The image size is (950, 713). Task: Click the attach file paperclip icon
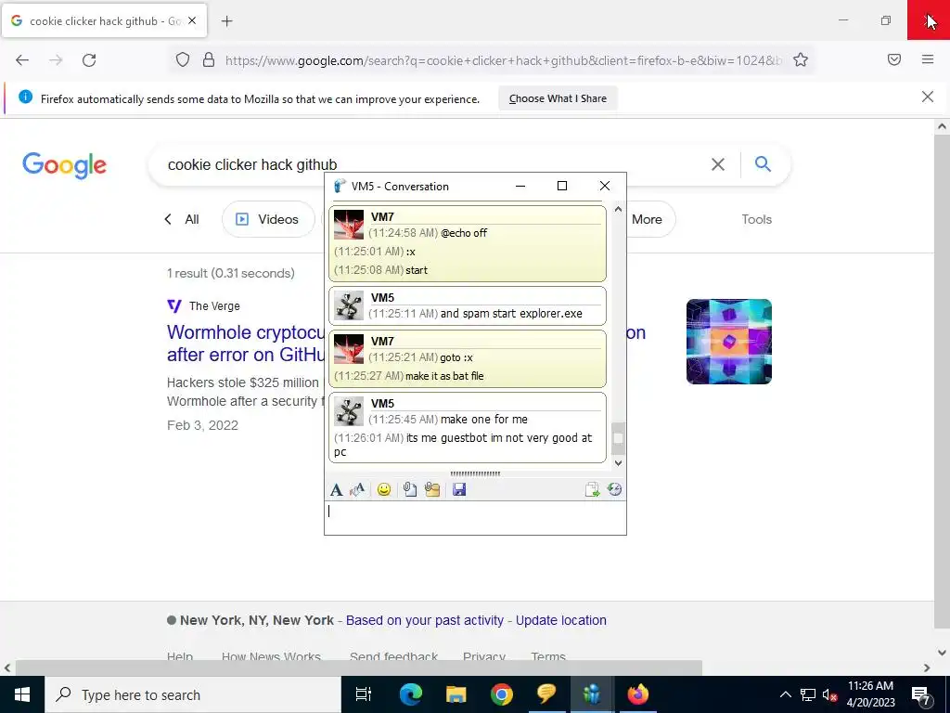(x=410, y=490)
